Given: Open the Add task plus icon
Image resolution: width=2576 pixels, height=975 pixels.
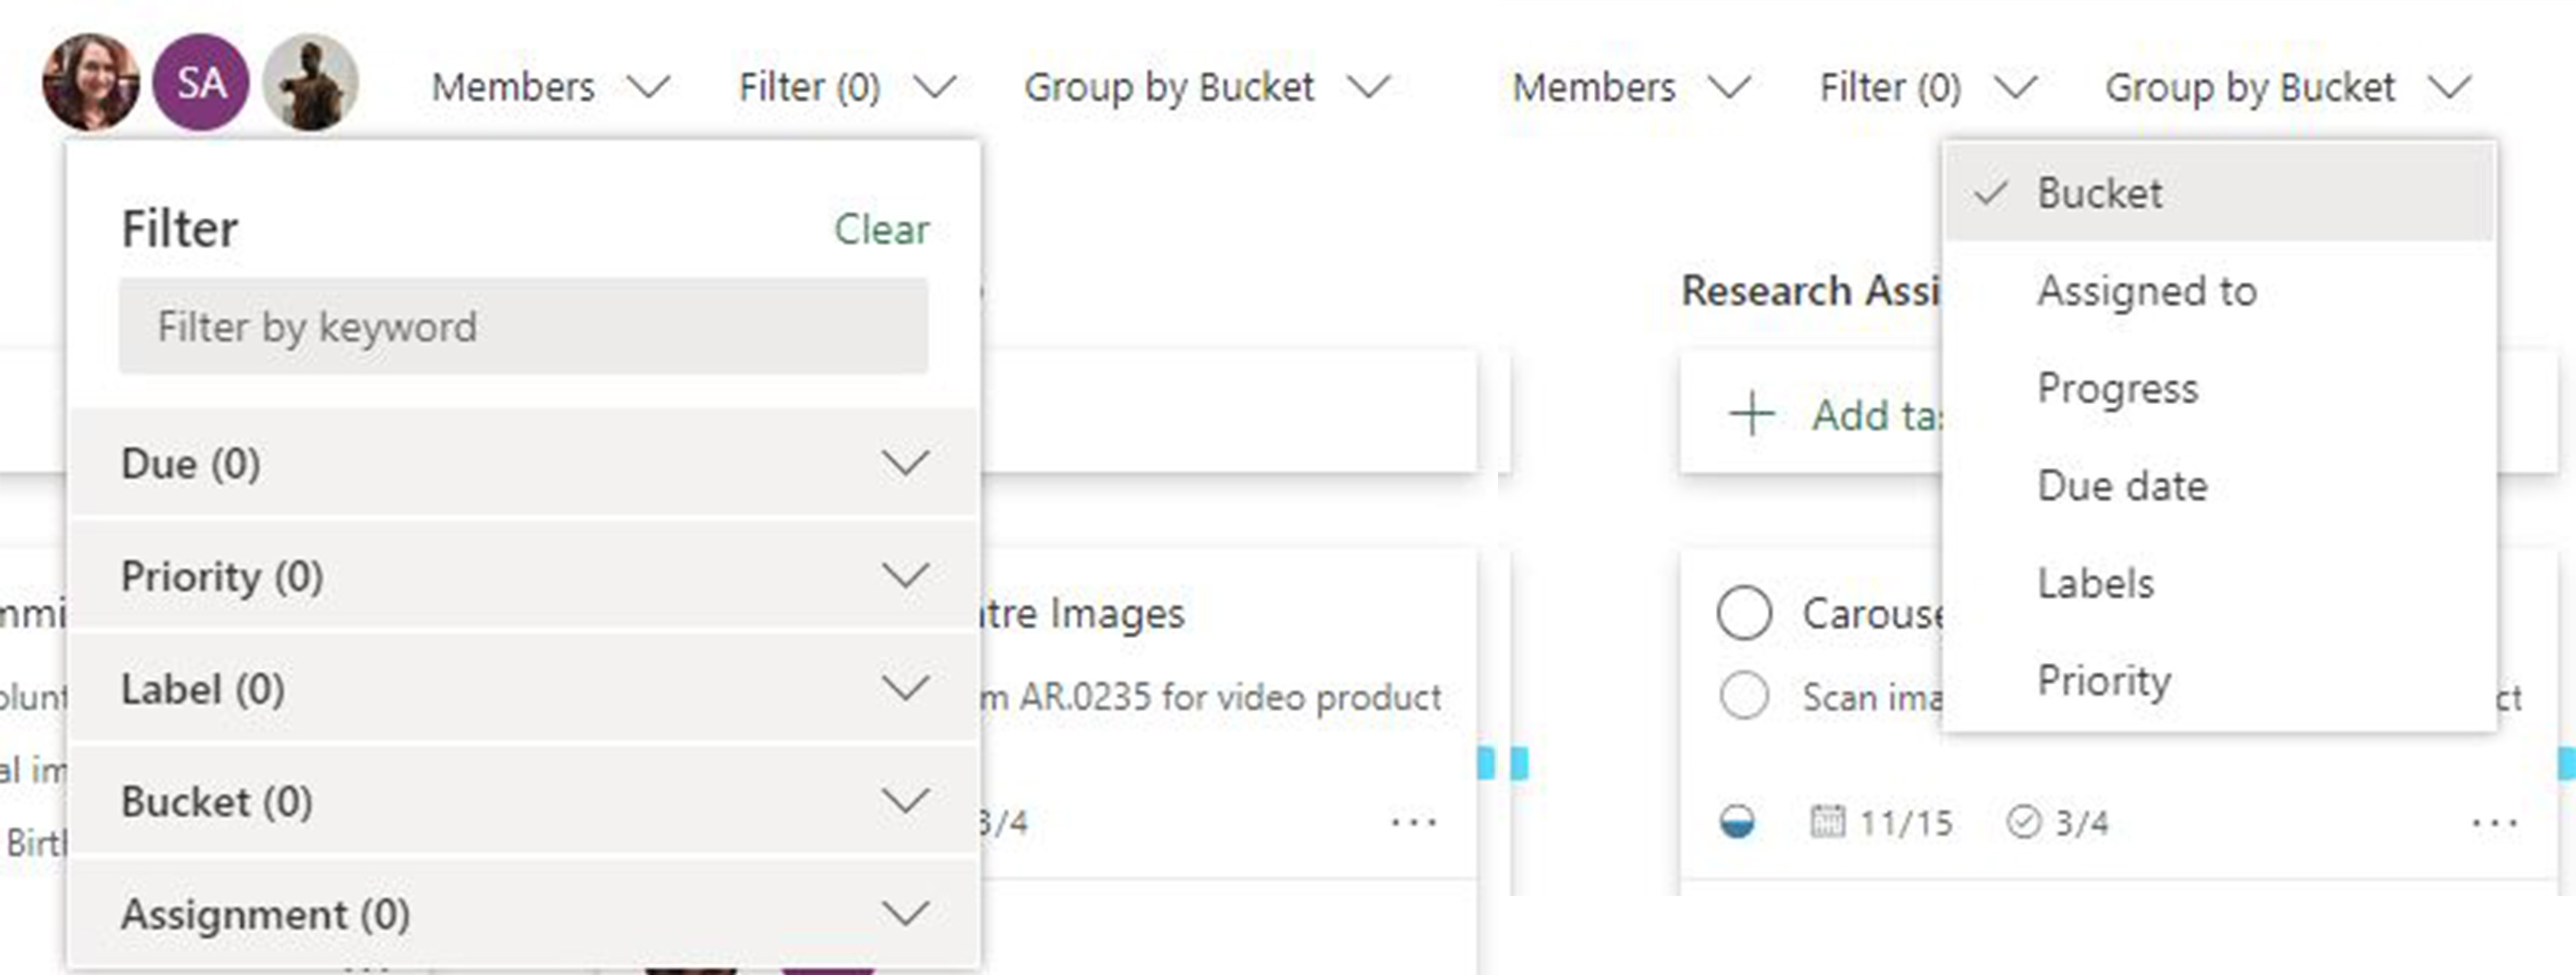Looking at the screenshot, I should (1753, 412).
